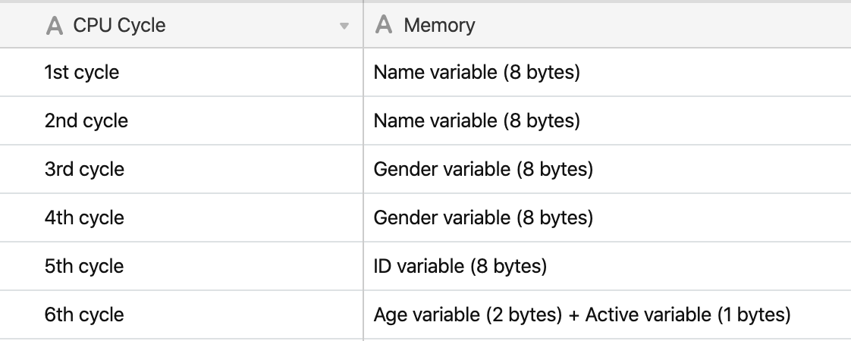
Task: Select the 3rd cycle cell
Action: [x=181, y=169]
